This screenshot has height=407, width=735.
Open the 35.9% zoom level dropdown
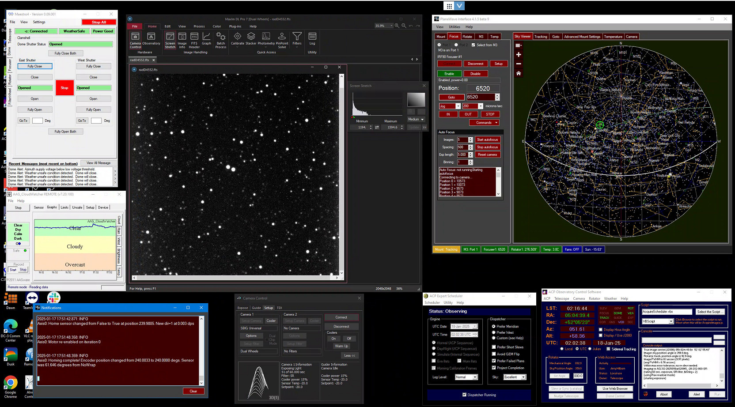[x=391, y=26]
